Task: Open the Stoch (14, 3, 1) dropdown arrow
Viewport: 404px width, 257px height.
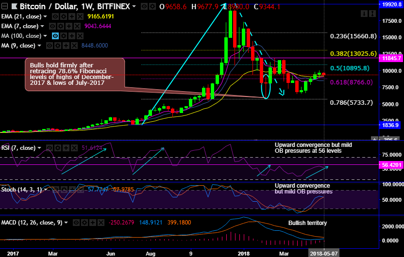Action: 46,190
